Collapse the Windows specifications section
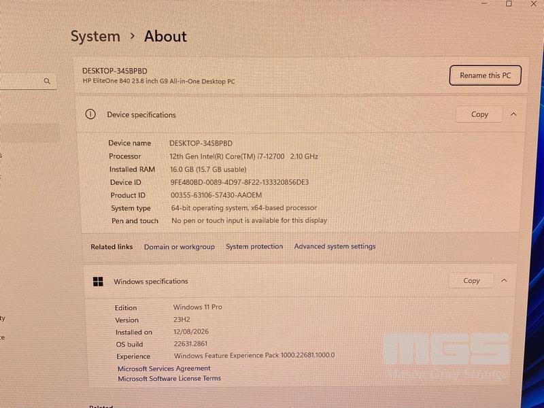The image size is (544, 408). coord(504,280)
